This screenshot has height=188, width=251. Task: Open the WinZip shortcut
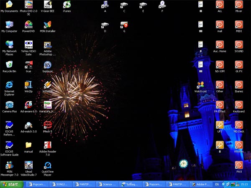pyautogui.click(x=28, y=85)
